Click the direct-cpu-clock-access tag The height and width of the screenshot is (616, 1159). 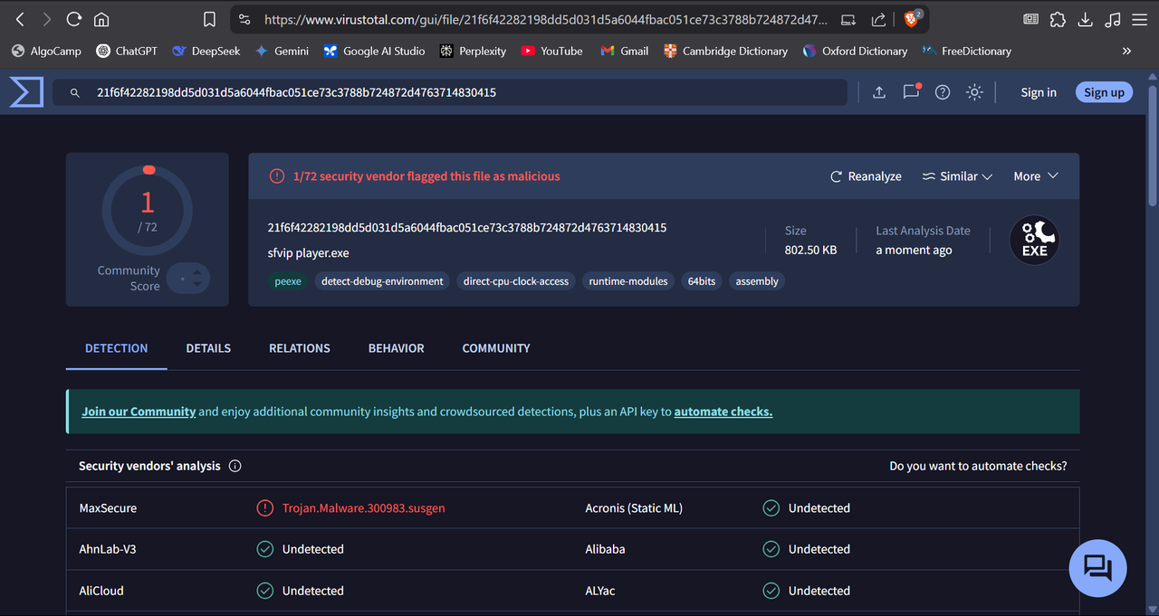(516, 281)
